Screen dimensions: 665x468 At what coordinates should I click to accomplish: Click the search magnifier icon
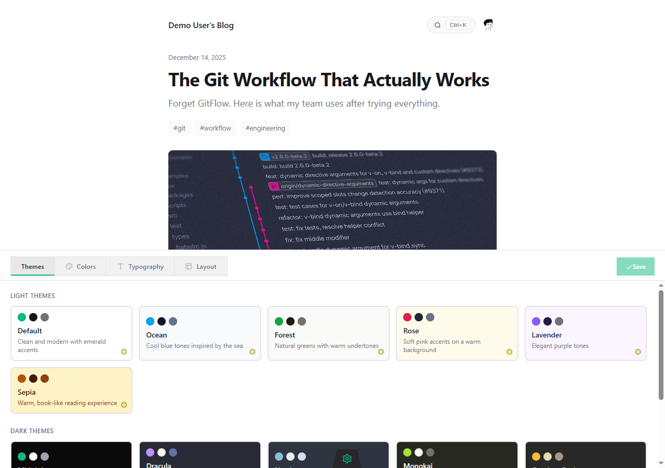click(x=437, y=25)
